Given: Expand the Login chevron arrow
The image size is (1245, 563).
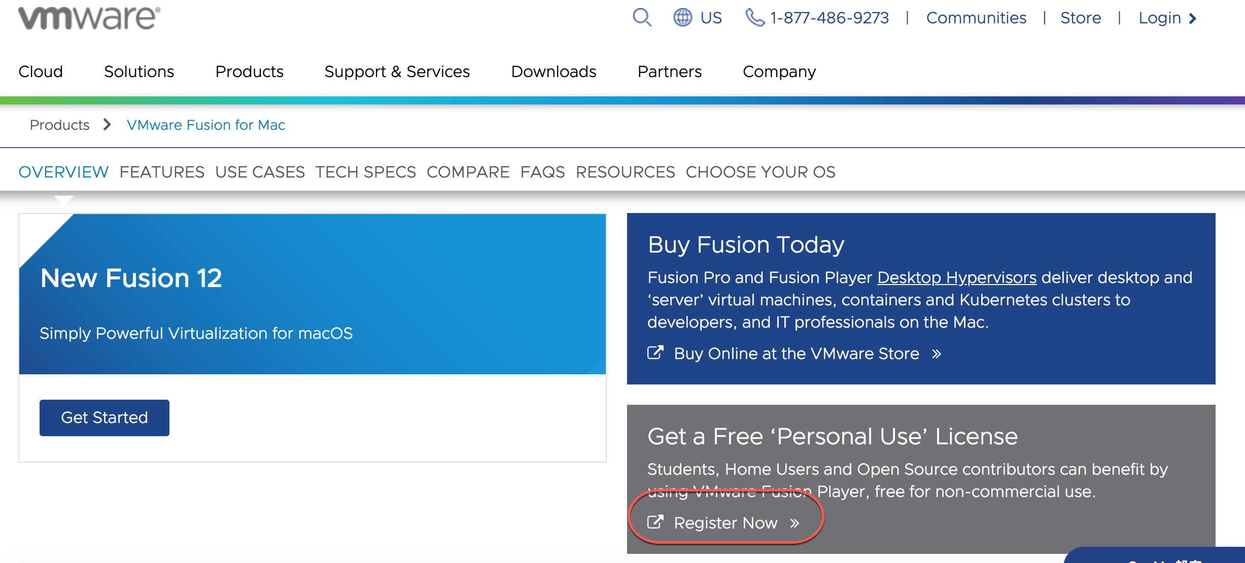Looking at the screenshot, I should click(1193, 19).
